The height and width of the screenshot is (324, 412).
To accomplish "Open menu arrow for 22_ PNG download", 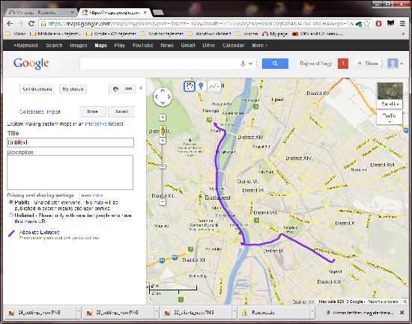I will (x=234, y=313).
